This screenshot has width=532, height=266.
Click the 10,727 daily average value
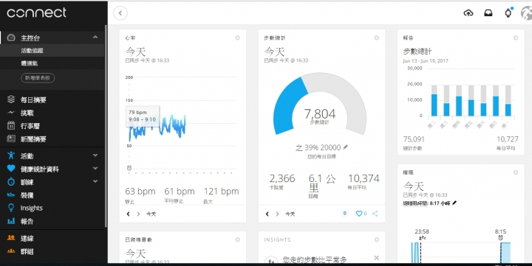click(x=507, y=139)
